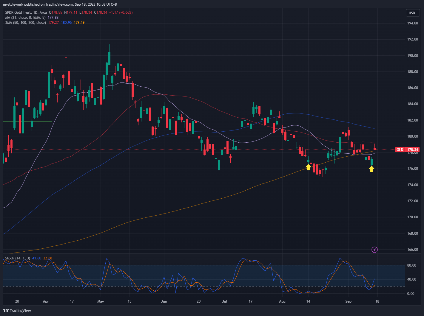Click the O178.55 open value

click(x=56, y=13)
